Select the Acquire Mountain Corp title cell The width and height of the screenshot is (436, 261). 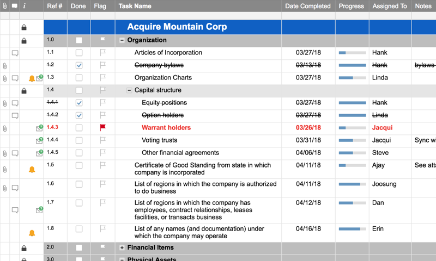(177, 27)
